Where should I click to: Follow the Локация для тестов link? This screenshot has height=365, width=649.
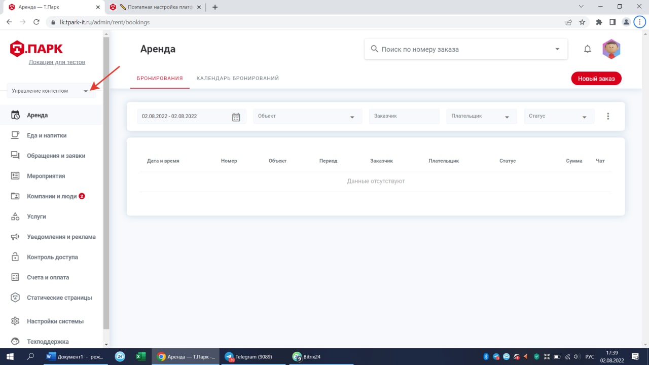click(57, 62)
